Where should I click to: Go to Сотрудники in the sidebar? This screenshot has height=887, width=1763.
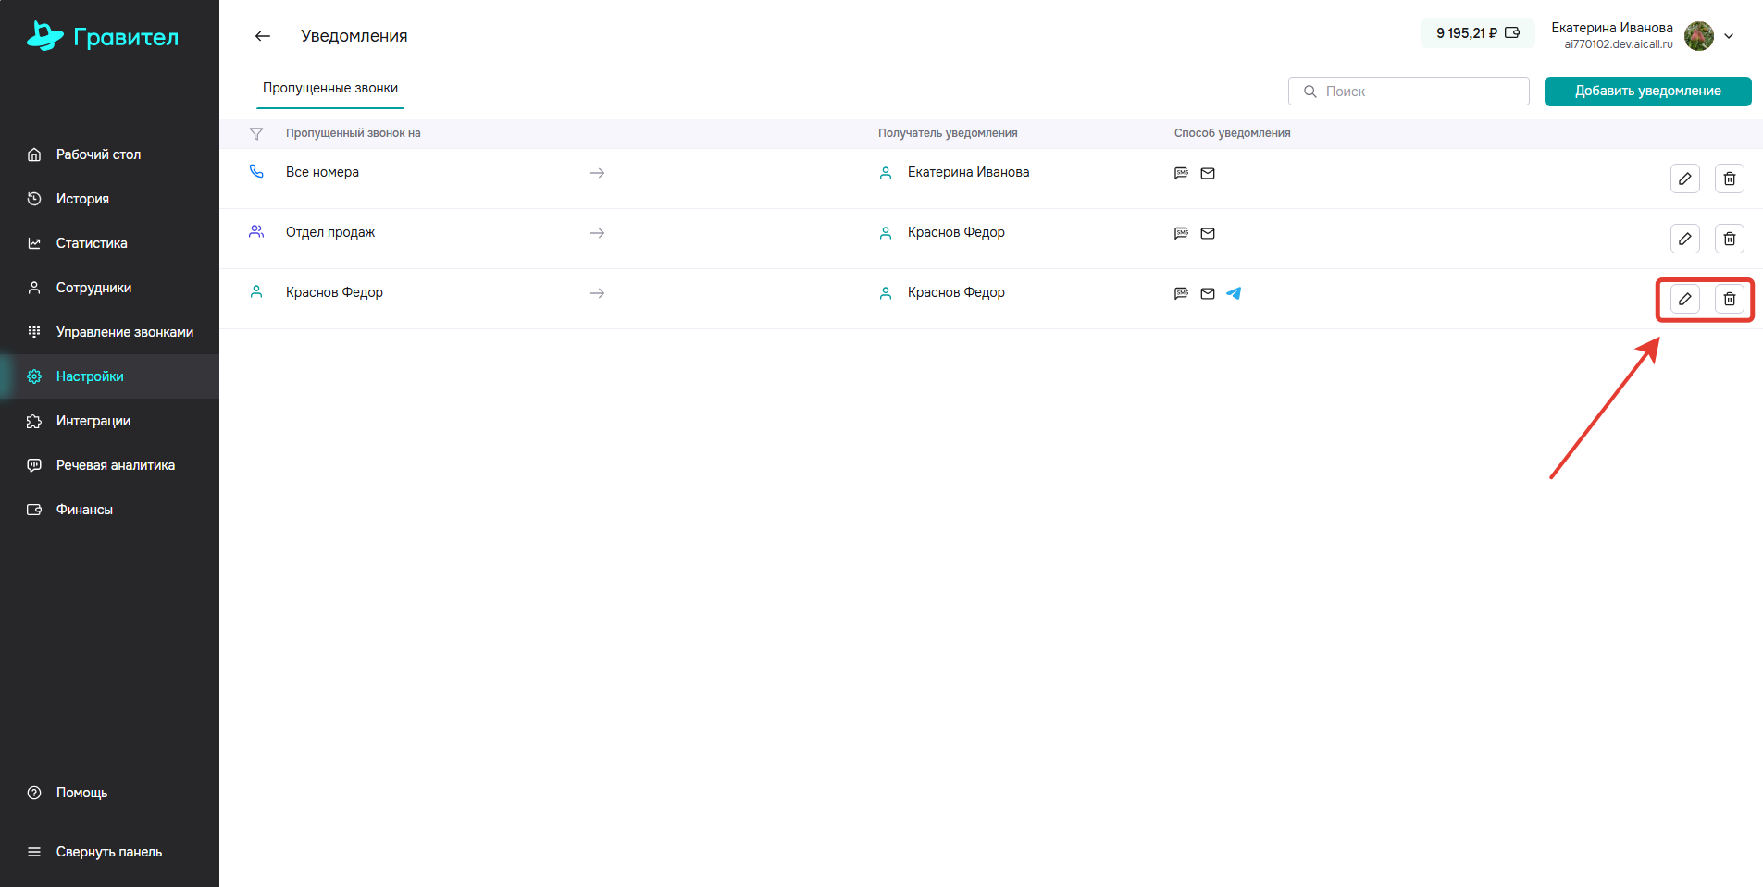[93, 288]
